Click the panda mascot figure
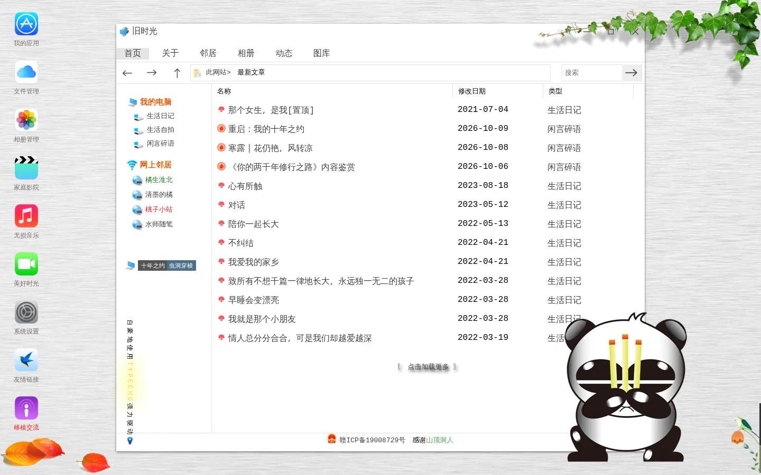Screen dimensions: 761x475 (626, 388)
